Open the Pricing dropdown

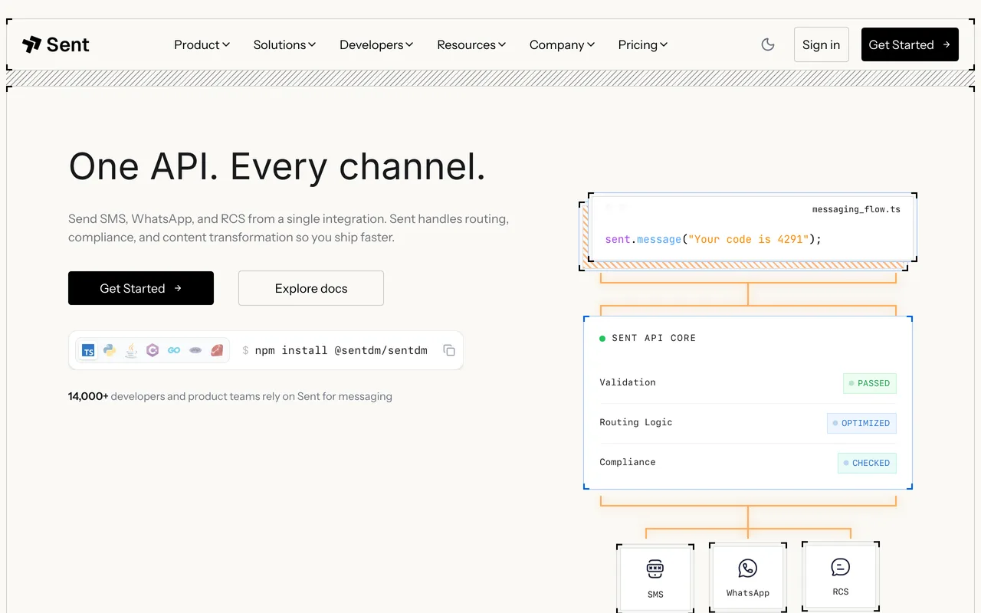coord(642,44)
